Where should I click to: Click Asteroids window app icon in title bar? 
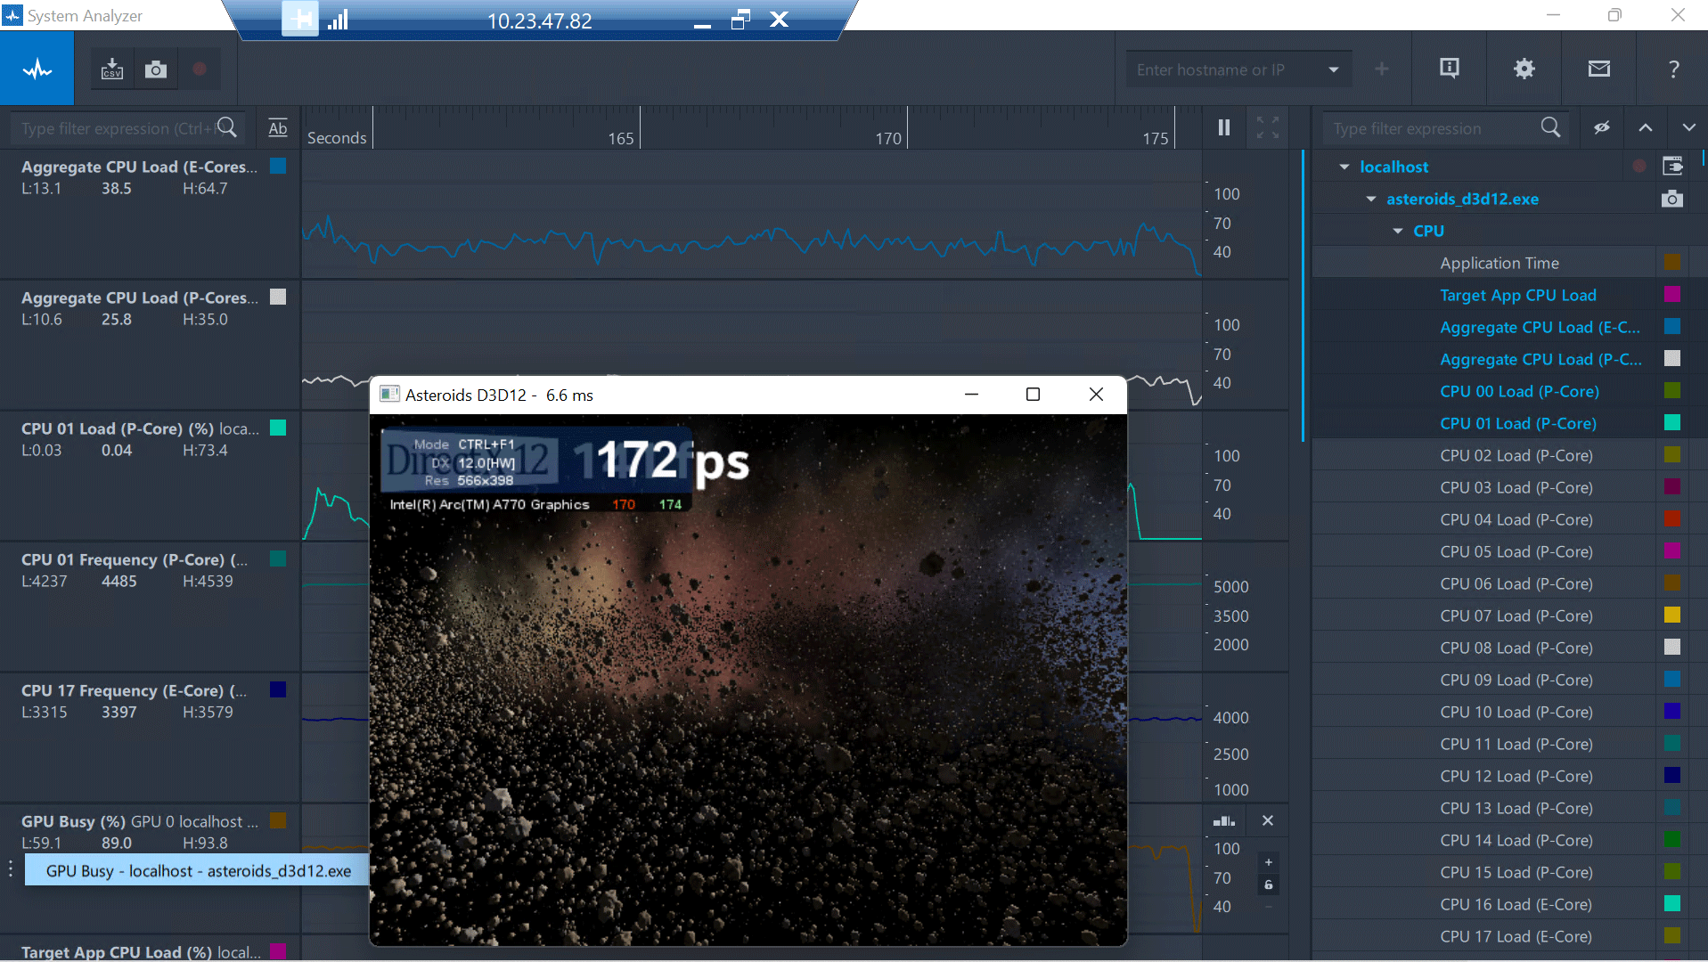389,395
